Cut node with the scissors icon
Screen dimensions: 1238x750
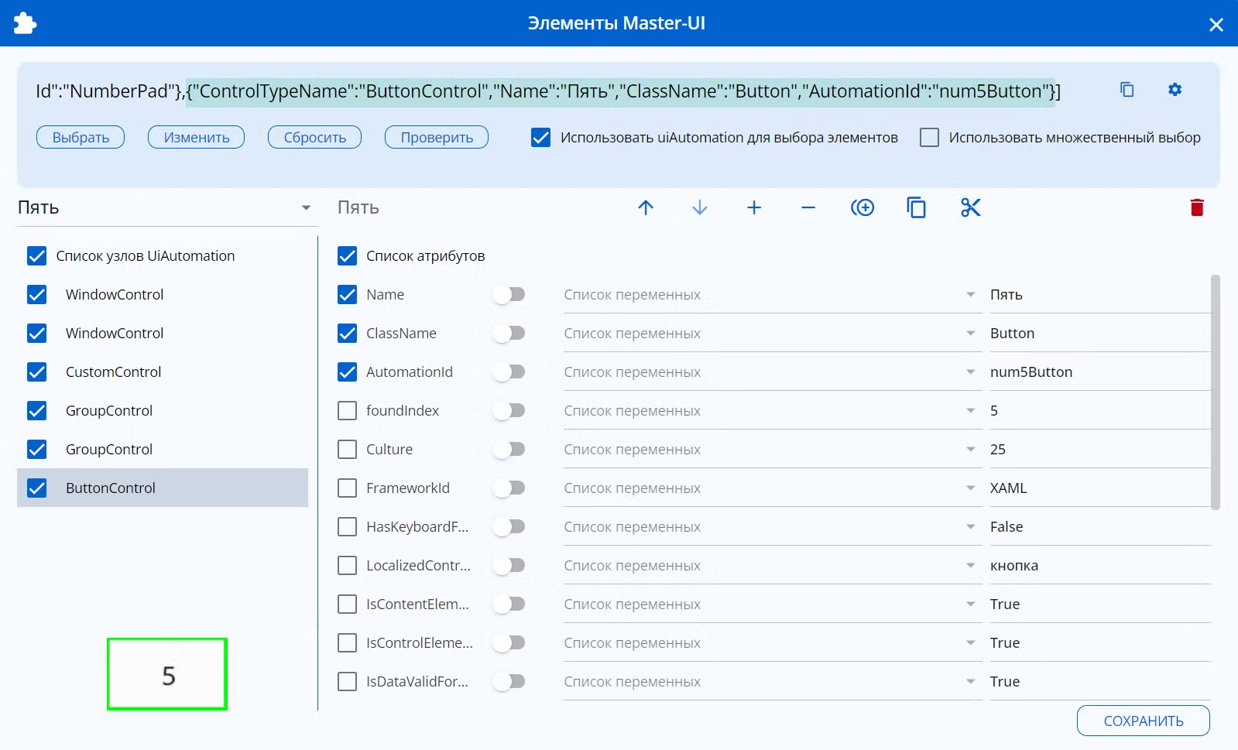click(x=970, y=207)
